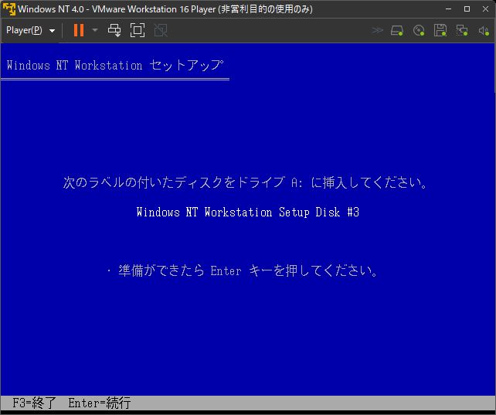Click the ドライブ A: に挿入 prompt line
496x415 pixels.
(x=245, y=182)
